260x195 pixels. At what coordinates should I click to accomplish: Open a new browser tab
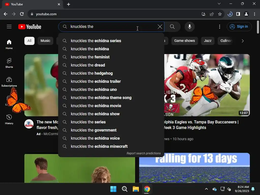point(69,4)
